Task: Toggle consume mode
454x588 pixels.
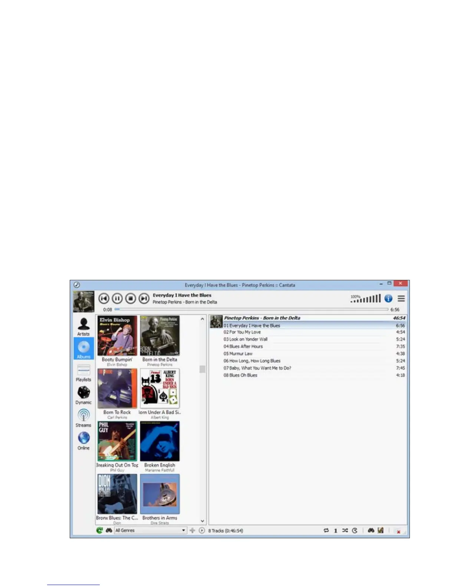Action: tap(355, 530)
